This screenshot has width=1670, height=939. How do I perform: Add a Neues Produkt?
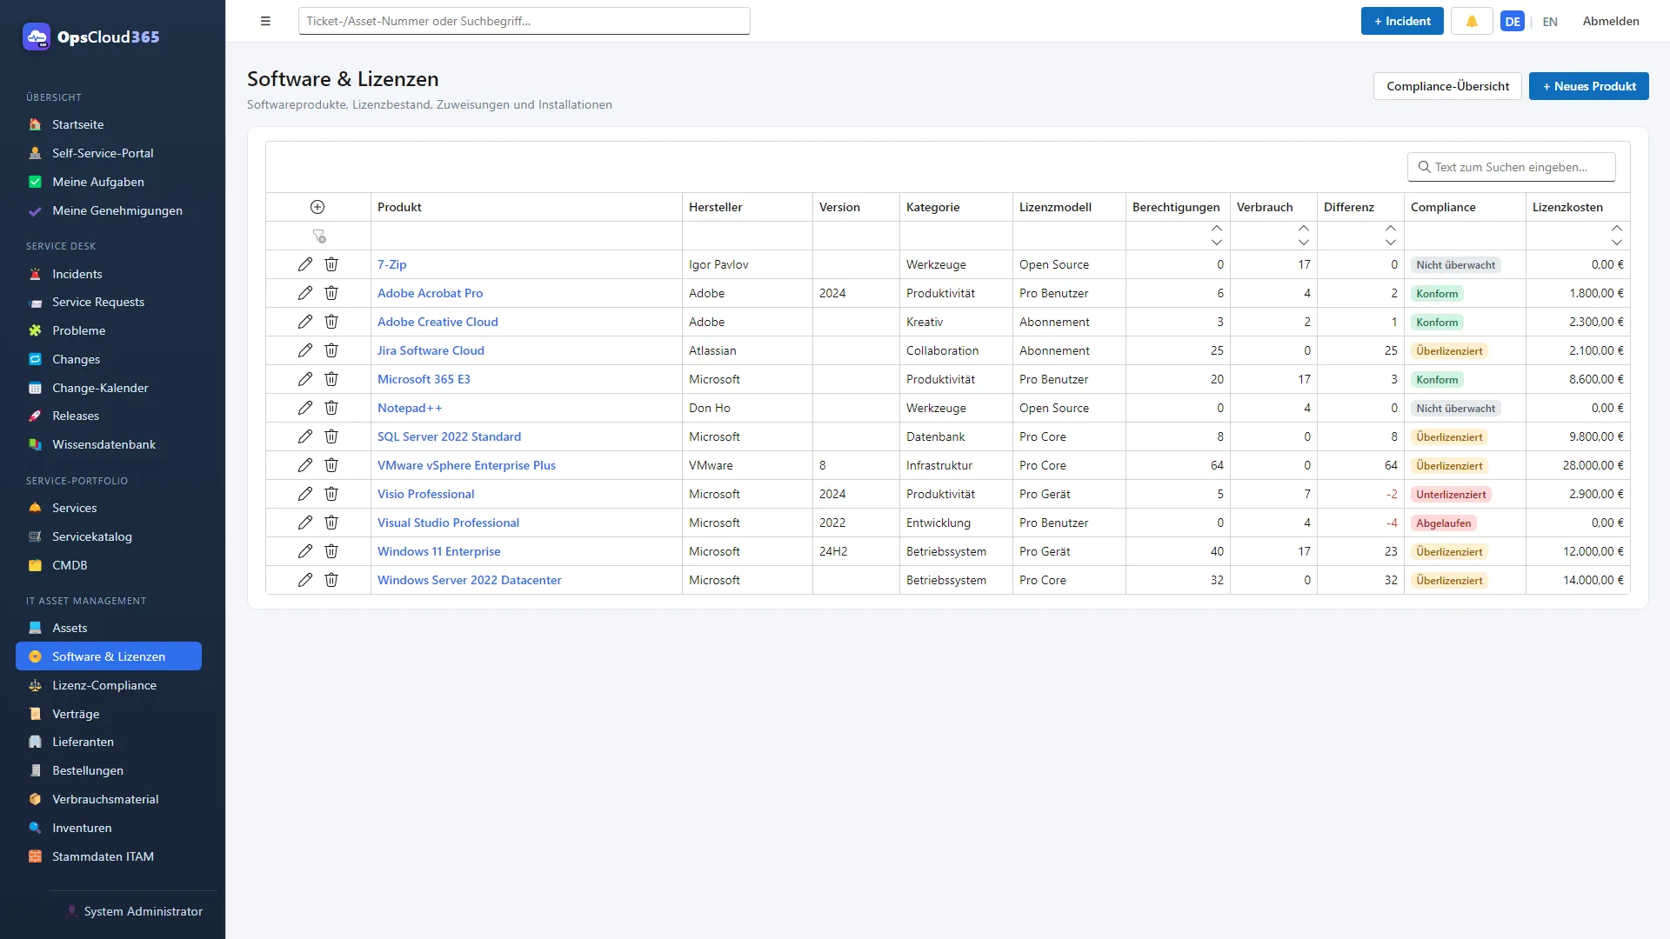click(x=1588, y=86)
